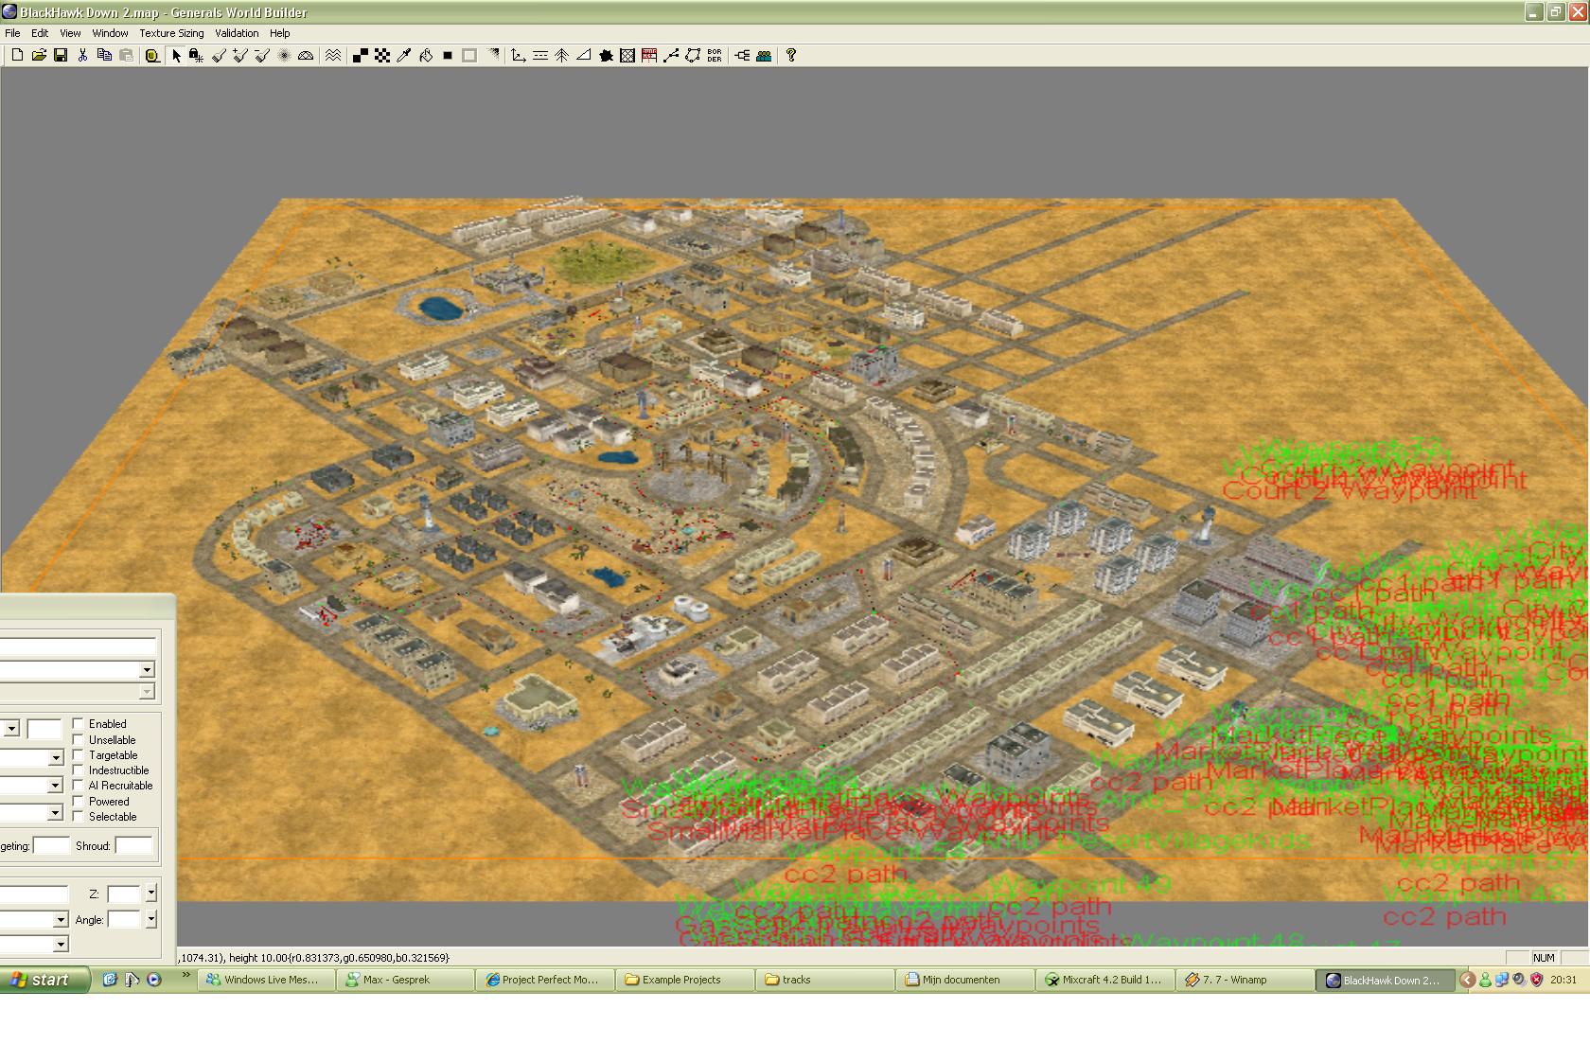Open the Help menu
The image size is (1590, 1044).
(x=279, y=33)
